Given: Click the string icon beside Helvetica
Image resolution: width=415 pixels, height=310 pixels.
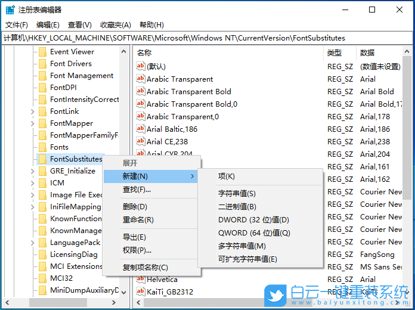Looking at the screenshot, I should 141,279.
